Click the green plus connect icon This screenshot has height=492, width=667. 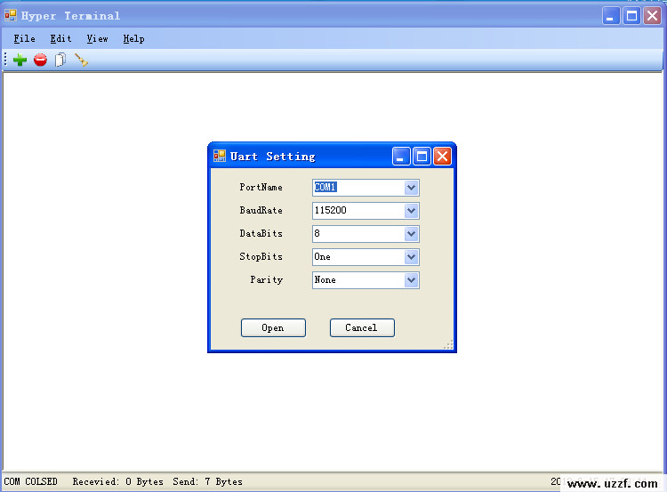point(20,60)
